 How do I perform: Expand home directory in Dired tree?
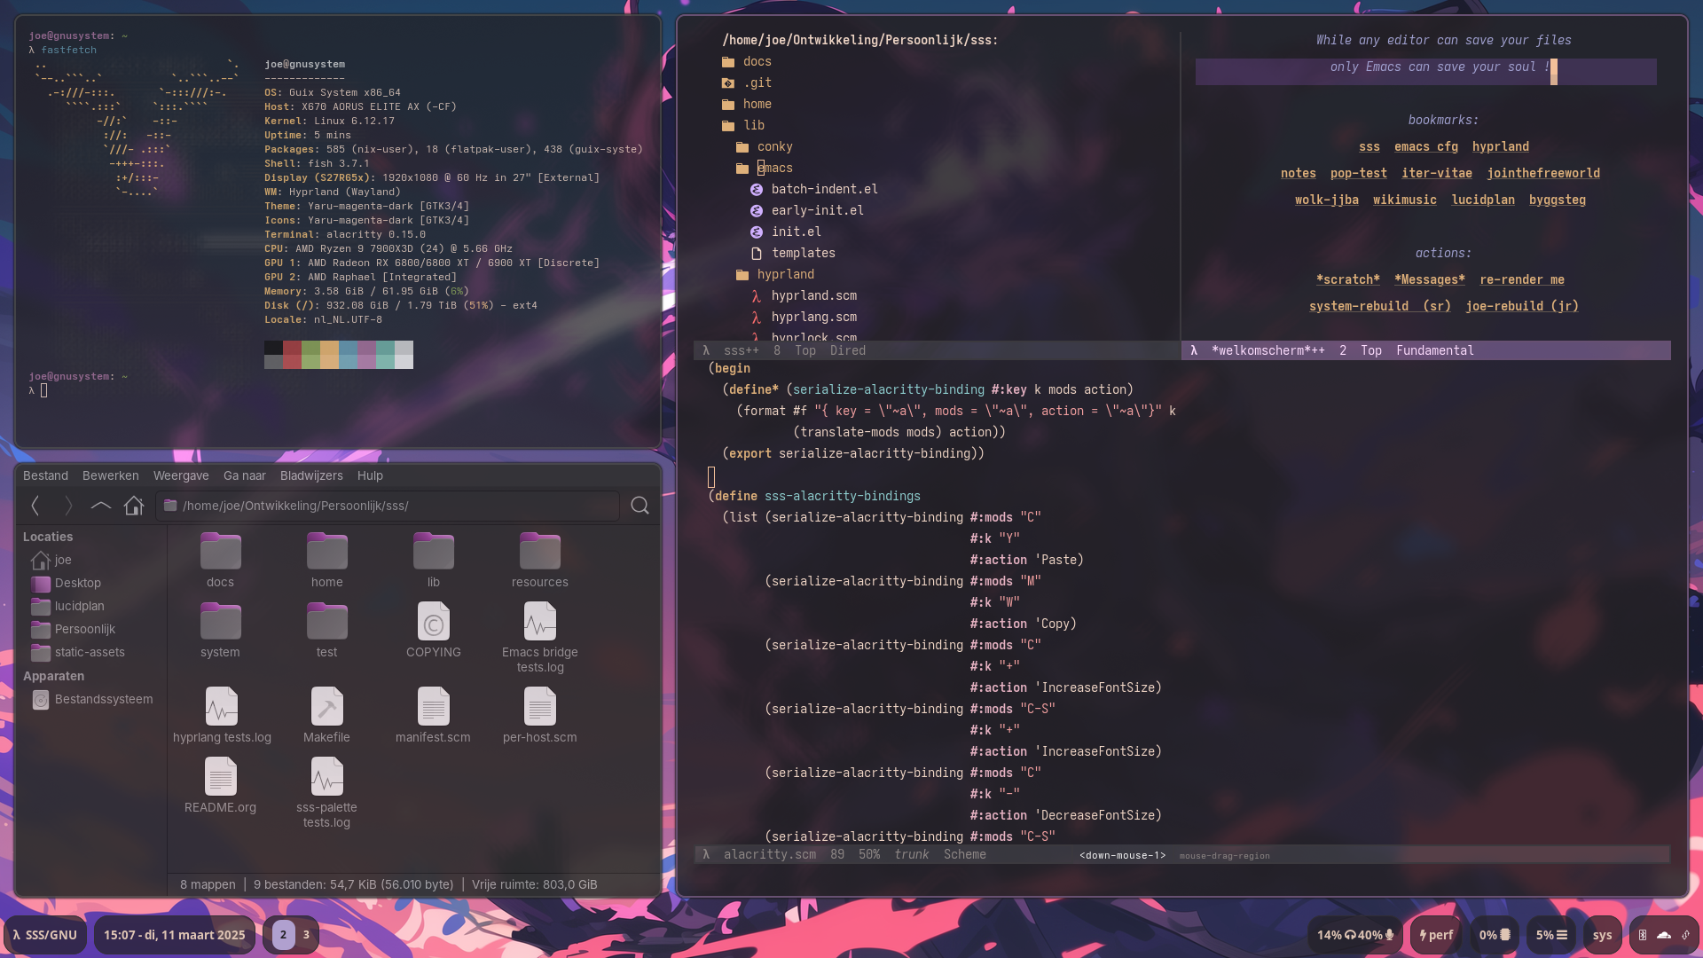tap(746, 104)
